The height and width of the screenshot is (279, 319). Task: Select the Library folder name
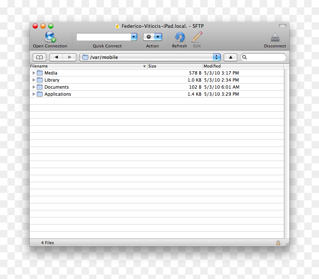52,80
